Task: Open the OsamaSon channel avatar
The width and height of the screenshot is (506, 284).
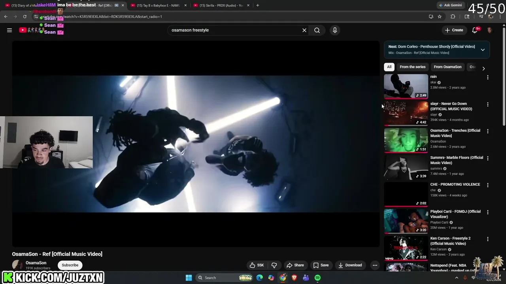Action: [17, 265]
